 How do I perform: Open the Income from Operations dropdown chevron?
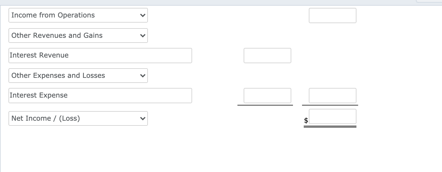coord(143,15)
